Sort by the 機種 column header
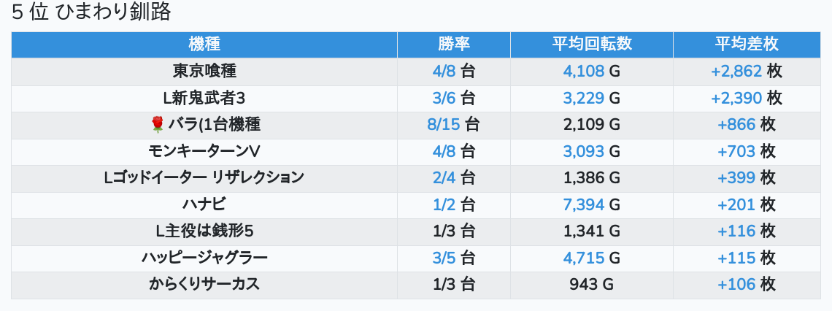The height and width of the screenshot is (311, 832). coord(204,45)
